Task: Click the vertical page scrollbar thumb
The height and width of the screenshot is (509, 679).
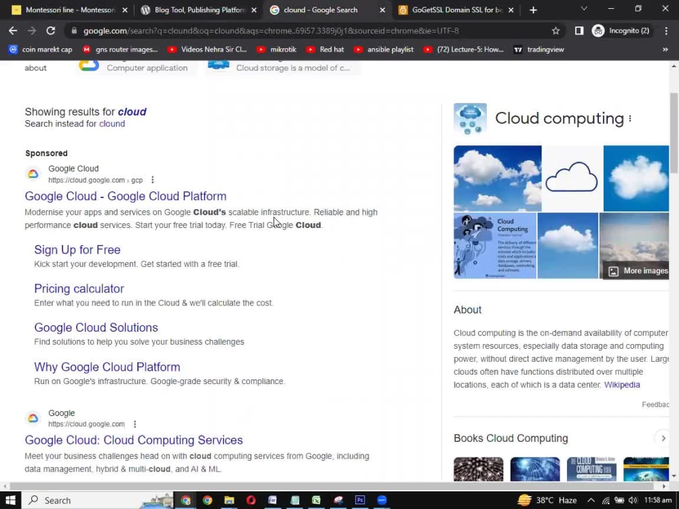Action: pos(674,133)
